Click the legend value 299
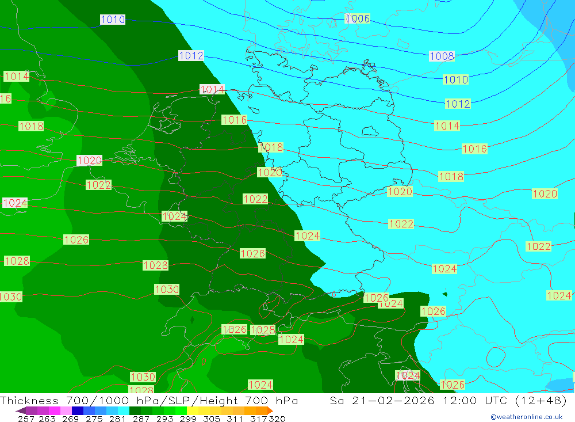The height and width of the screenshot is (422, 575). [188, 419]
